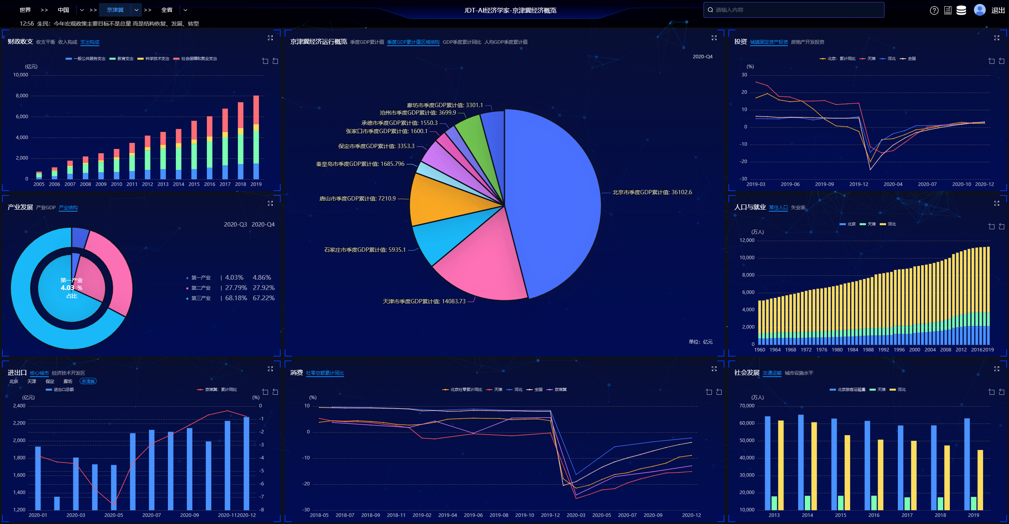Switch to 季度GDP累计值 tab

[x=367, y=42]
